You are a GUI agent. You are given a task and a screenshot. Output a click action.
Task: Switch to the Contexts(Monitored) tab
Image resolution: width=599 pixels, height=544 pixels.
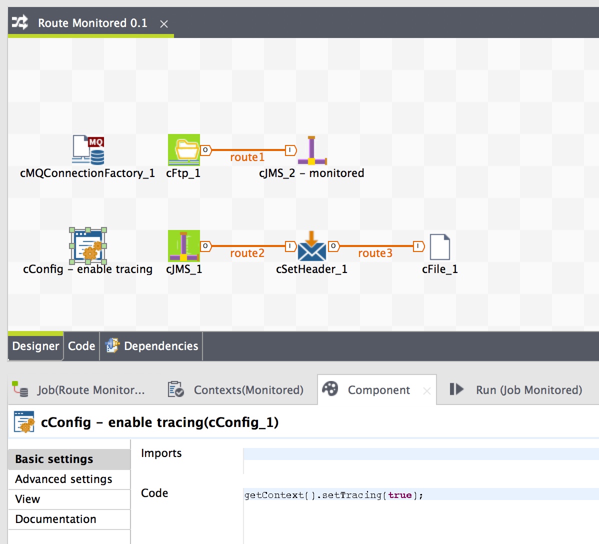tap(248, 390)
